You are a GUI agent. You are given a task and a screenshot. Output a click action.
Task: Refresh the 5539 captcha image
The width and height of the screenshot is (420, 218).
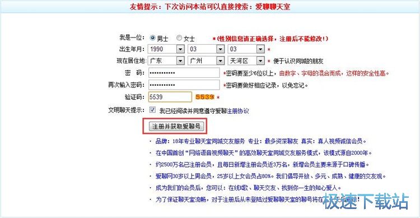pos(205,97)
